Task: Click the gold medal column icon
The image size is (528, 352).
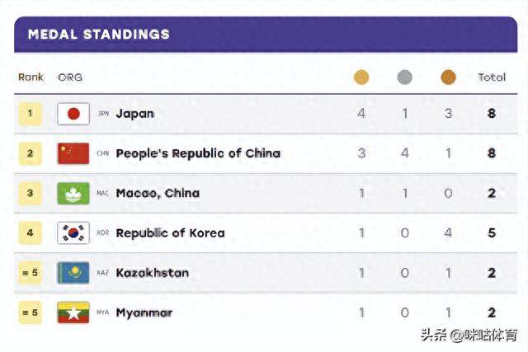Action: 361,77
